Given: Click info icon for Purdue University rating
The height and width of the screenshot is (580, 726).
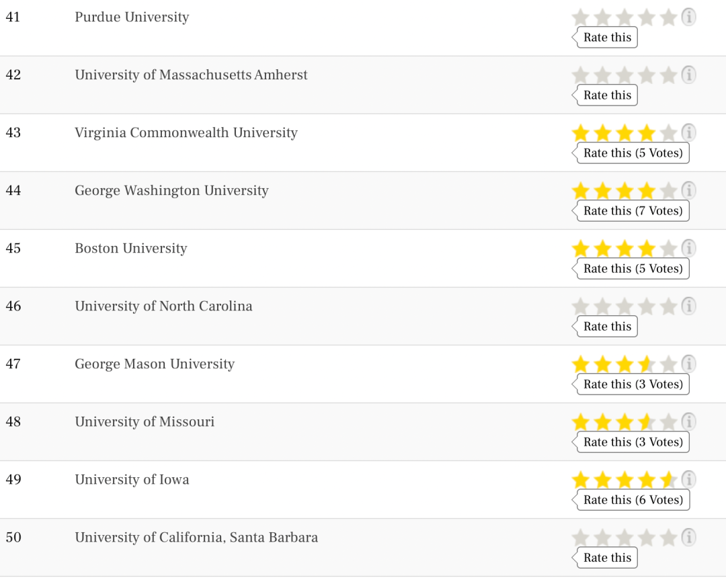Looking at the screenshot, I should [x=688, y=17].
